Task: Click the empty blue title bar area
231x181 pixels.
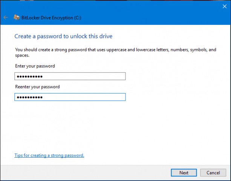Action: tap(151, 17)
